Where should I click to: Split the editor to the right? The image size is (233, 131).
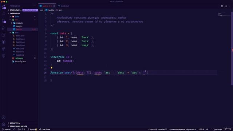[226, 6]
